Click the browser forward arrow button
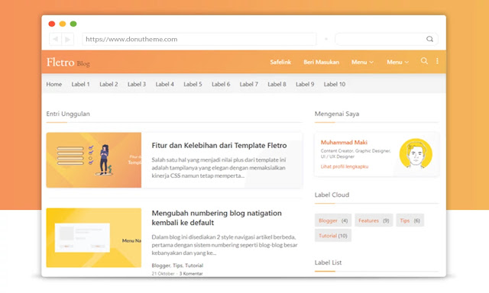The width and height of the screenshot is (489, 293). [68, 39]
